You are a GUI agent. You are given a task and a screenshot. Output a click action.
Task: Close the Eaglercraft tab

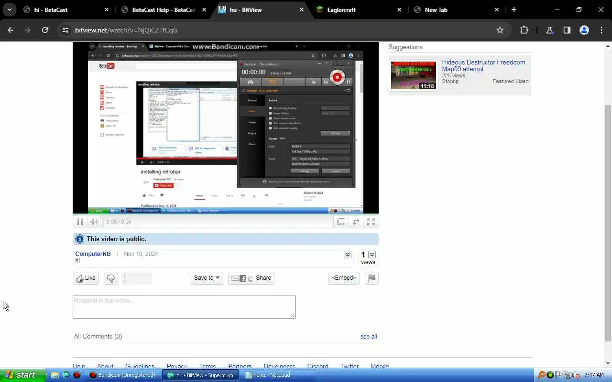399,10
